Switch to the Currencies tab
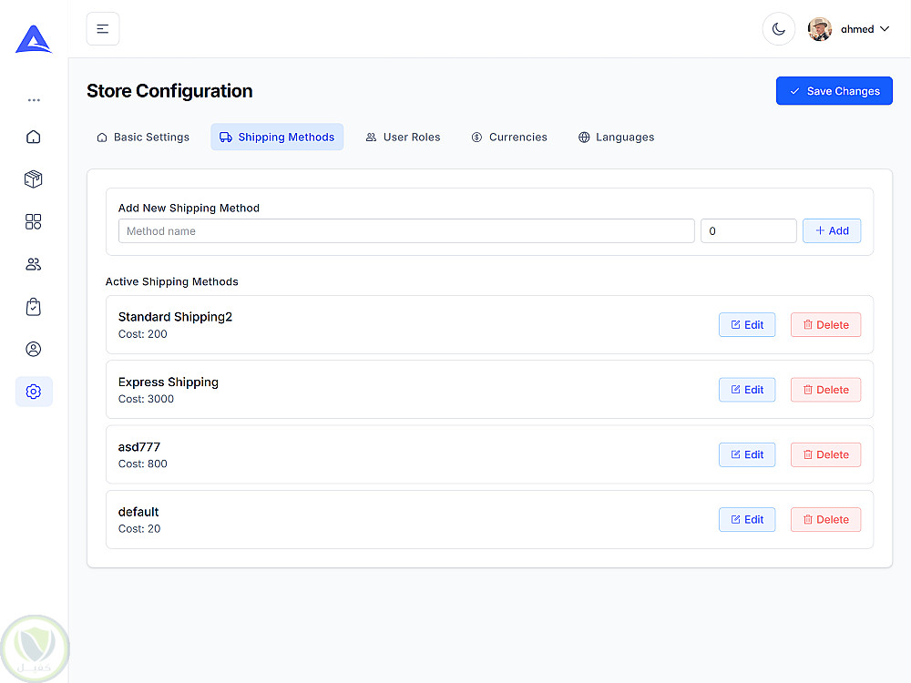The width and height of the screenshot is (911, 683). [x=509, y=138]
